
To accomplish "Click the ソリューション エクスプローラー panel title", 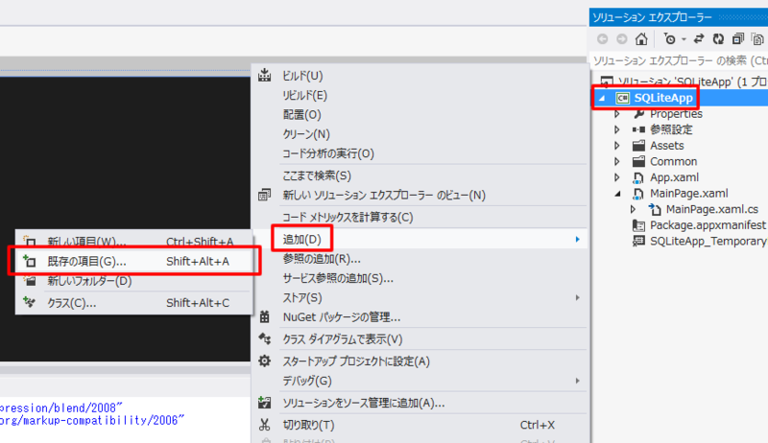I will tap(652, 17).
